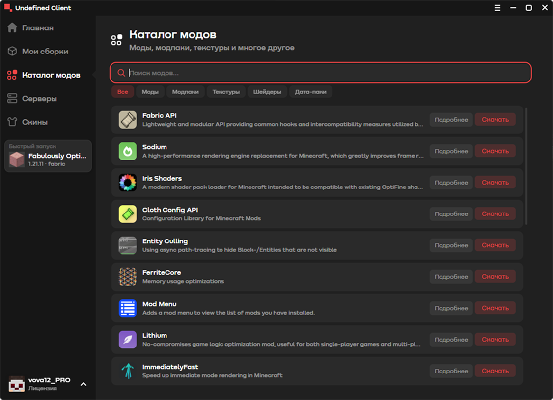Open Подробнее for Lithium
The height and width of the screenshot is (400, 553).
point(451,339)
